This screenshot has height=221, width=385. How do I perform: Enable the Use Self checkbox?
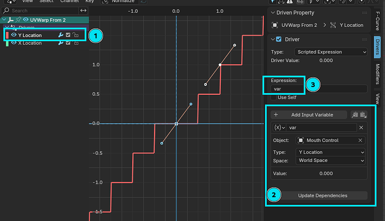(273, 98)
